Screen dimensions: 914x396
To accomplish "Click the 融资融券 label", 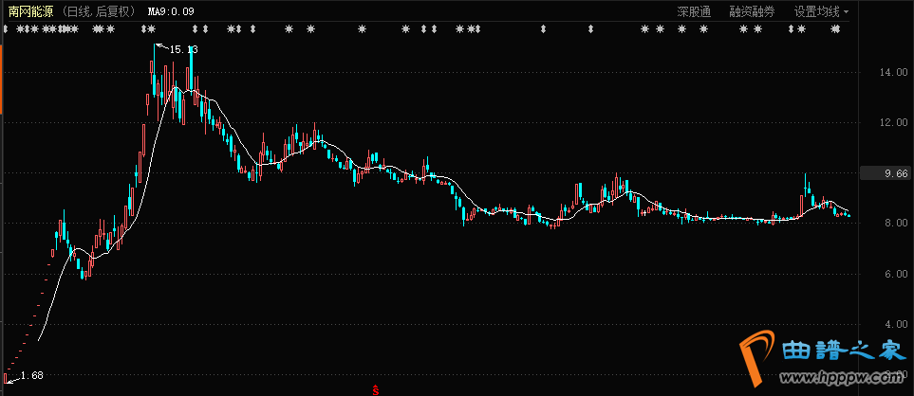I will coord(752,11).
